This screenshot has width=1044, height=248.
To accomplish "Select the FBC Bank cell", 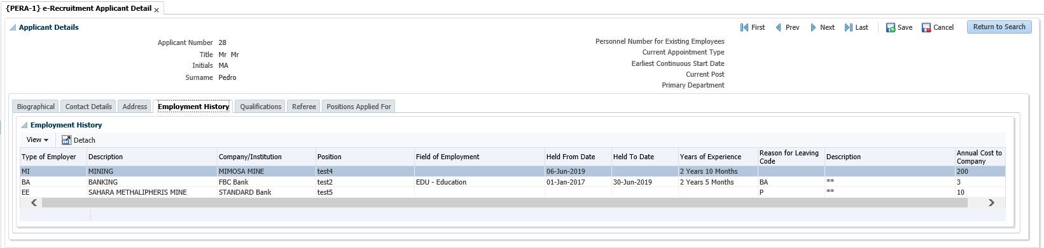I will tap(266, 182).
